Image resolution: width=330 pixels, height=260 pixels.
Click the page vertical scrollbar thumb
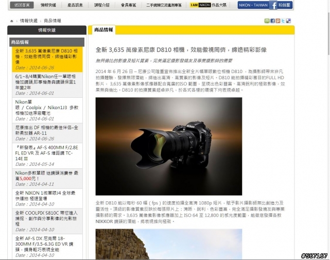coord(328,33)
